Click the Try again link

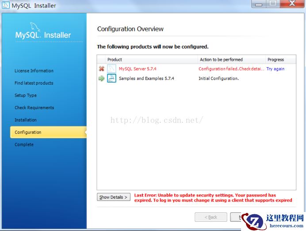coord(275,69)
